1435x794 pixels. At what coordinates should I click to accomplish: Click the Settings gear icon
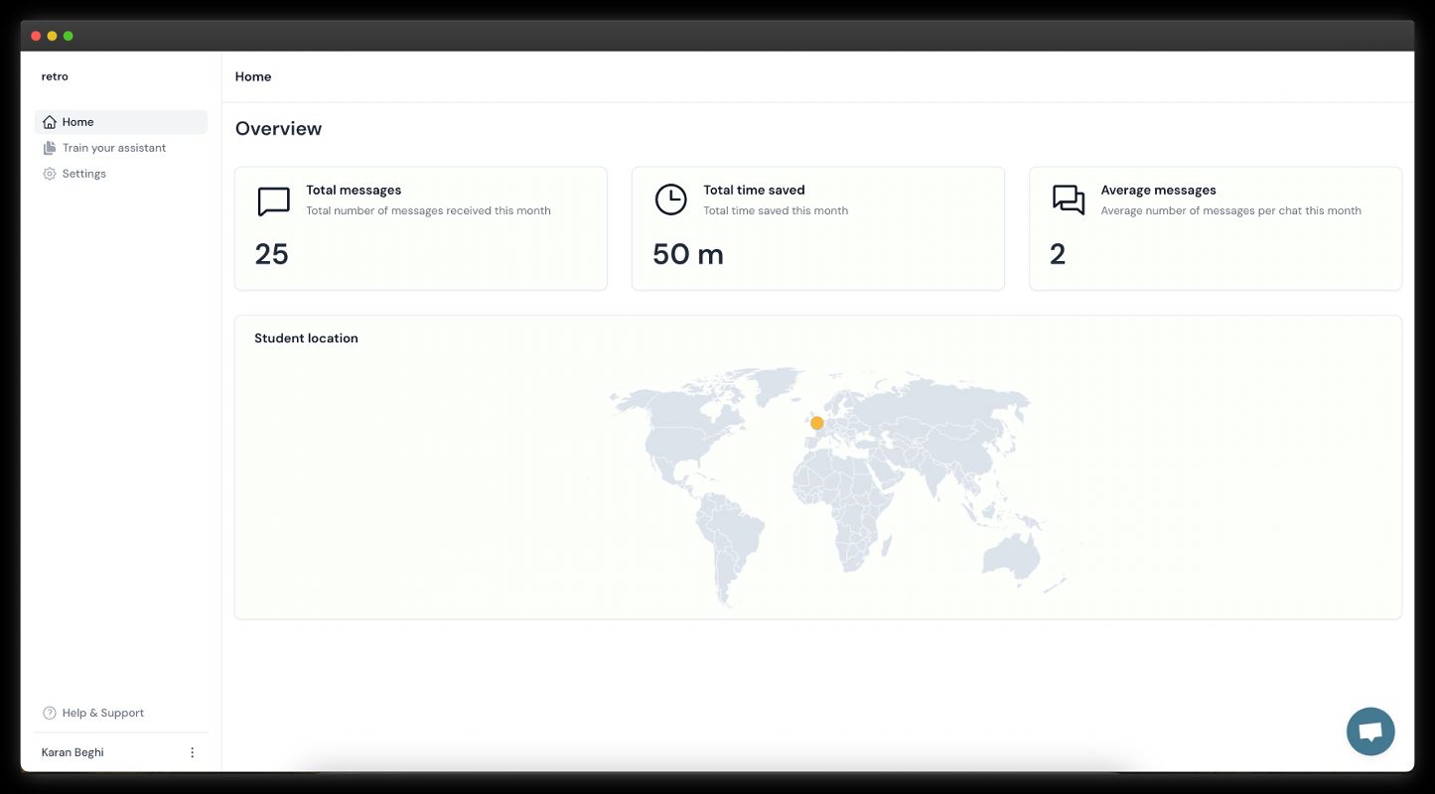pyautogui.click(x=50, y=174)
